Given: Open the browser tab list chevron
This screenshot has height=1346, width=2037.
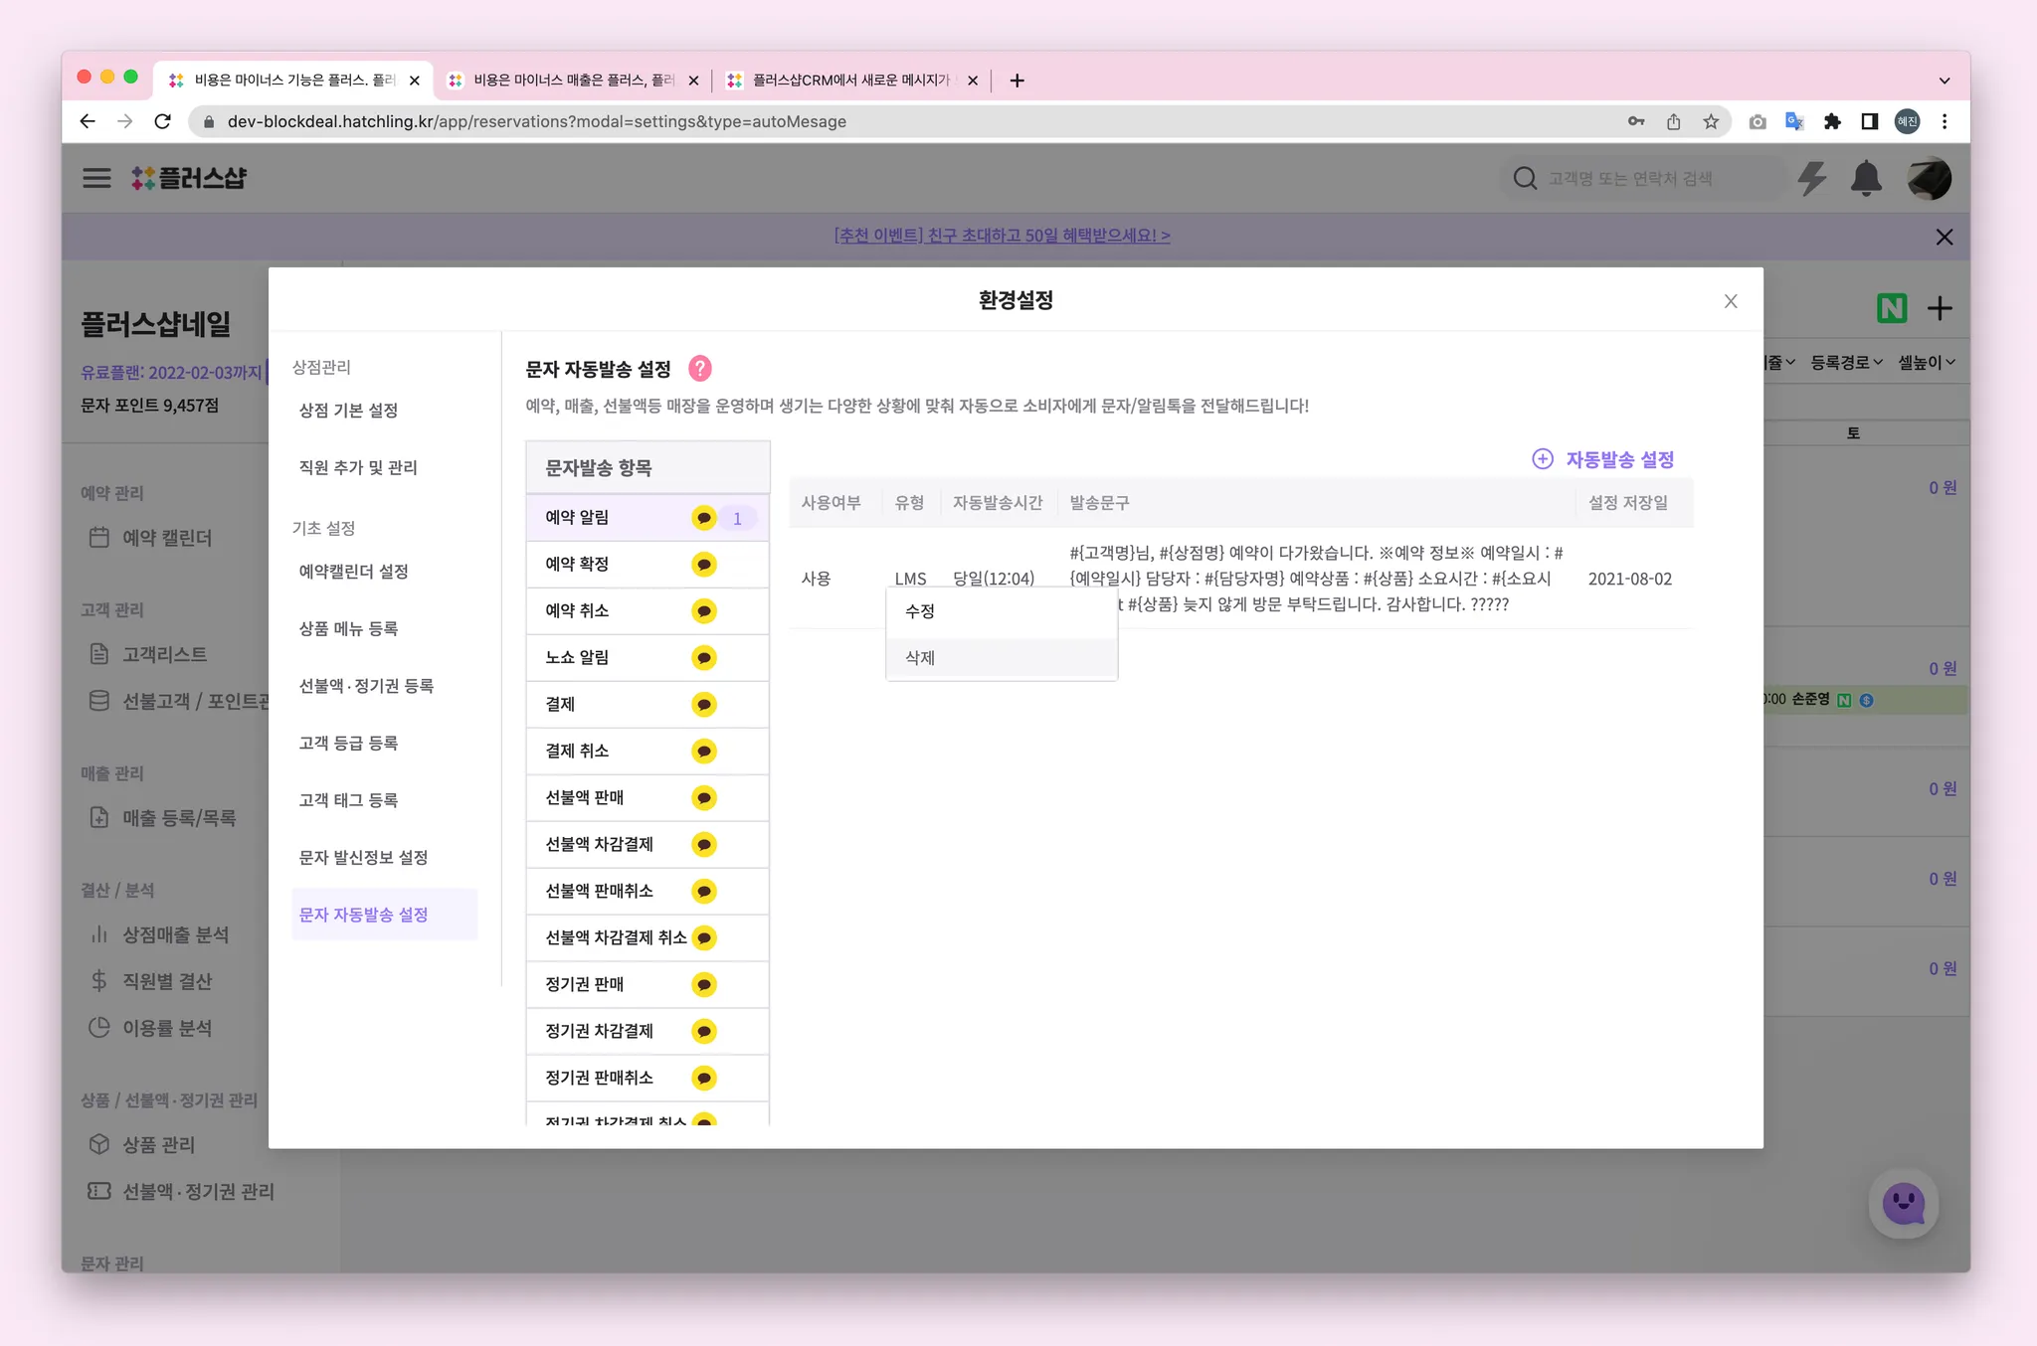Looking at the screenshot, I should [1944, 81].
